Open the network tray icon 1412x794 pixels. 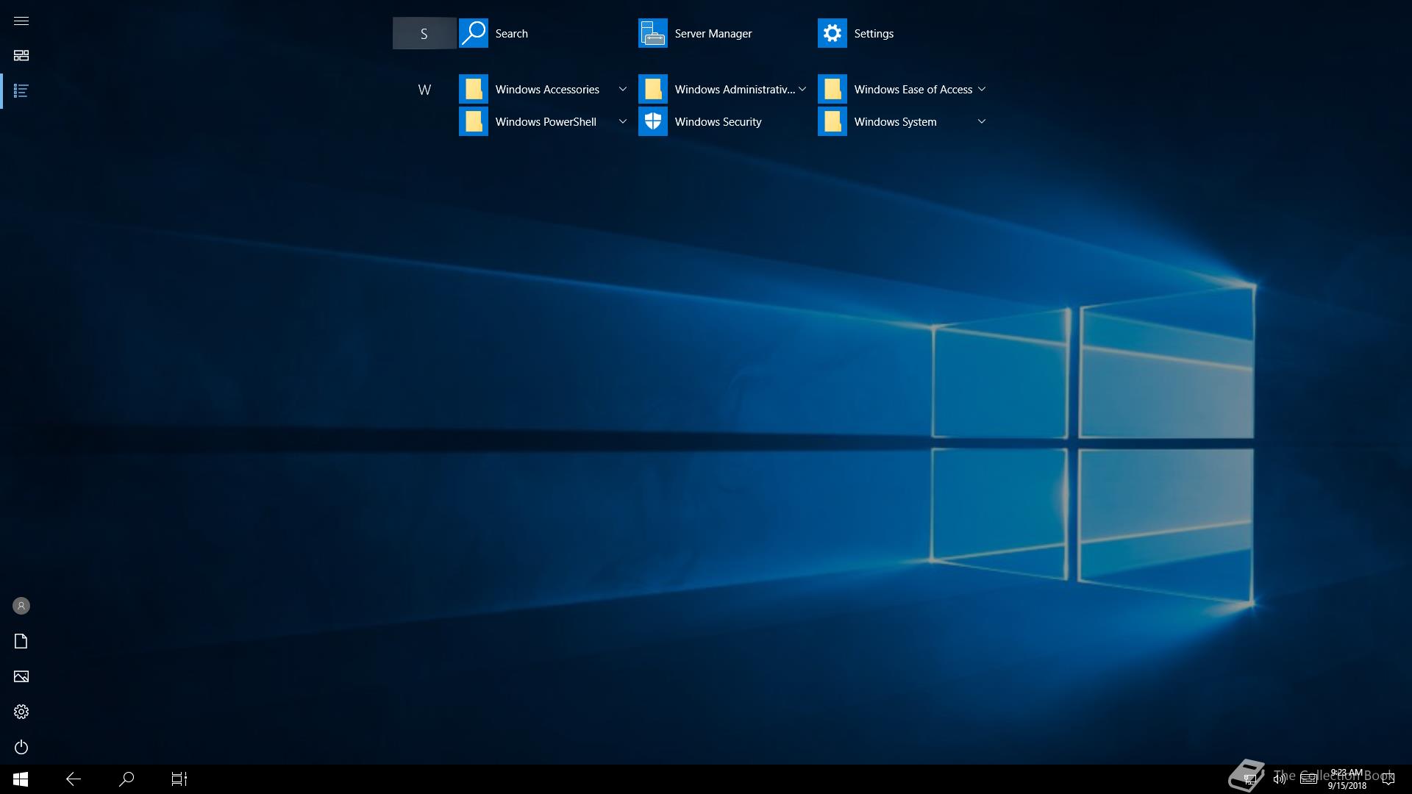pyautogui.click(x=1249, y=779)
